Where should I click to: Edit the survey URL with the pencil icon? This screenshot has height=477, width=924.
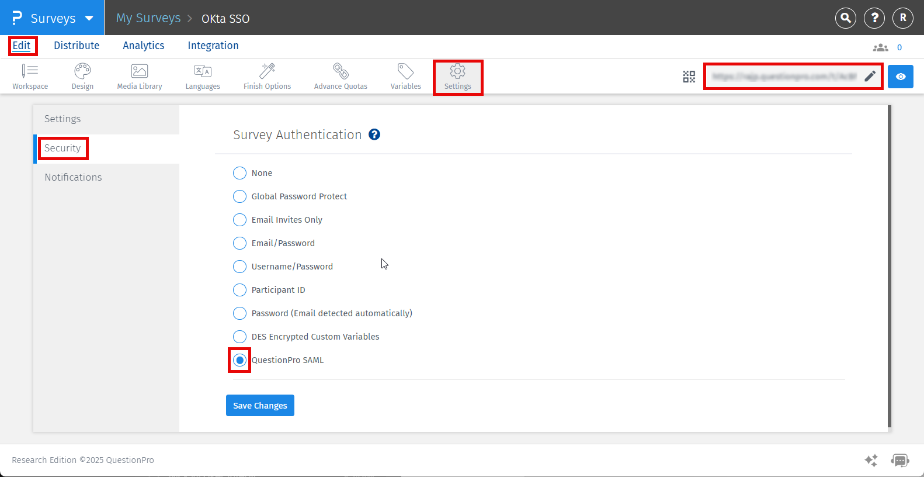coord(870,76)
